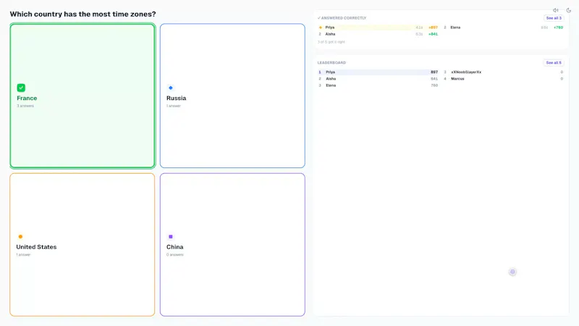This screenshot has width=579, height=326.
Task: Click the 841 leaderboard score
Action: 434,79
